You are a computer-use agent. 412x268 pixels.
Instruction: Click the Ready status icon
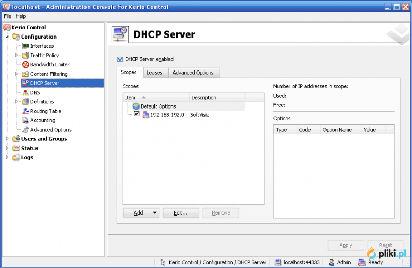click(362, 262)
